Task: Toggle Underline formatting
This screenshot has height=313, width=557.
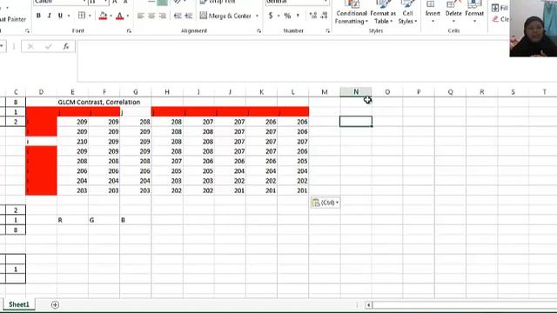Action: (60, 16)
